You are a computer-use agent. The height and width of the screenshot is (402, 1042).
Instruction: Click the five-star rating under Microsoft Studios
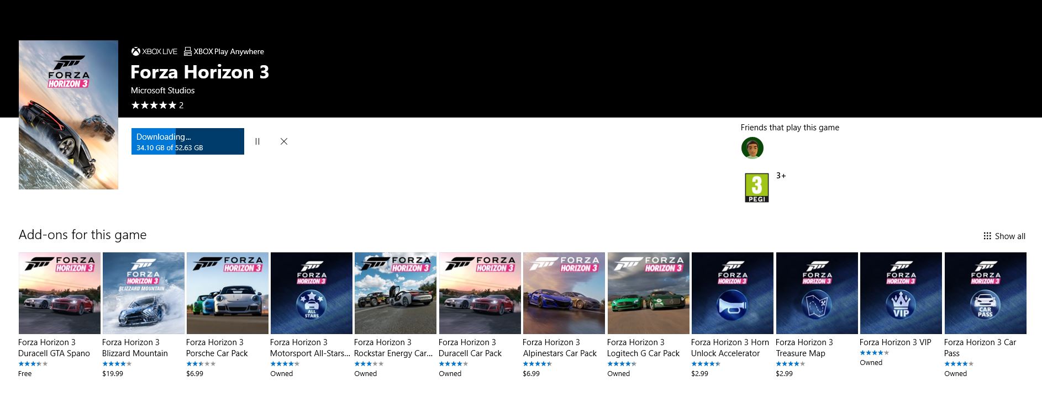[154, 105]
